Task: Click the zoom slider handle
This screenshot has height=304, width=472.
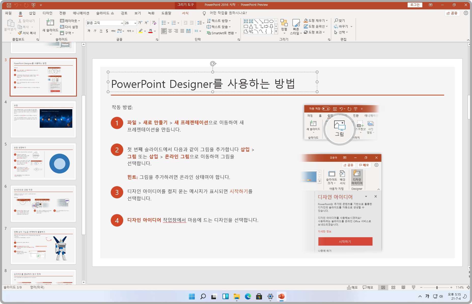Action: pos(437,287)
